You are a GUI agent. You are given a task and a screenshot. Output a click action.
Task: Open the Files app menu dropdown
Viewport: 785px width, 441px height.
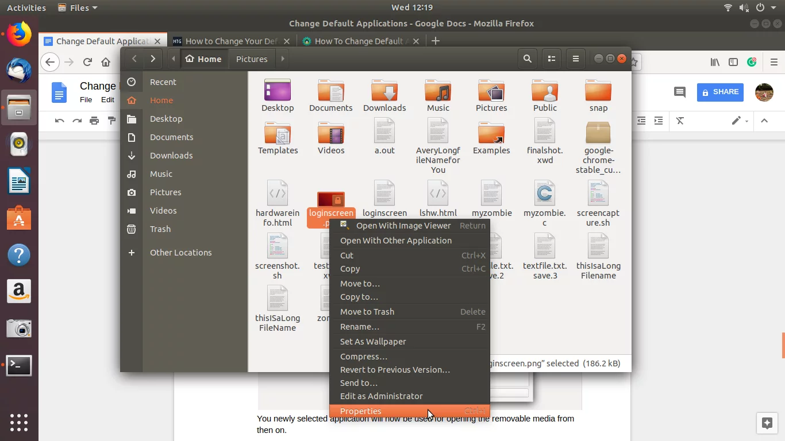[78, 7]
